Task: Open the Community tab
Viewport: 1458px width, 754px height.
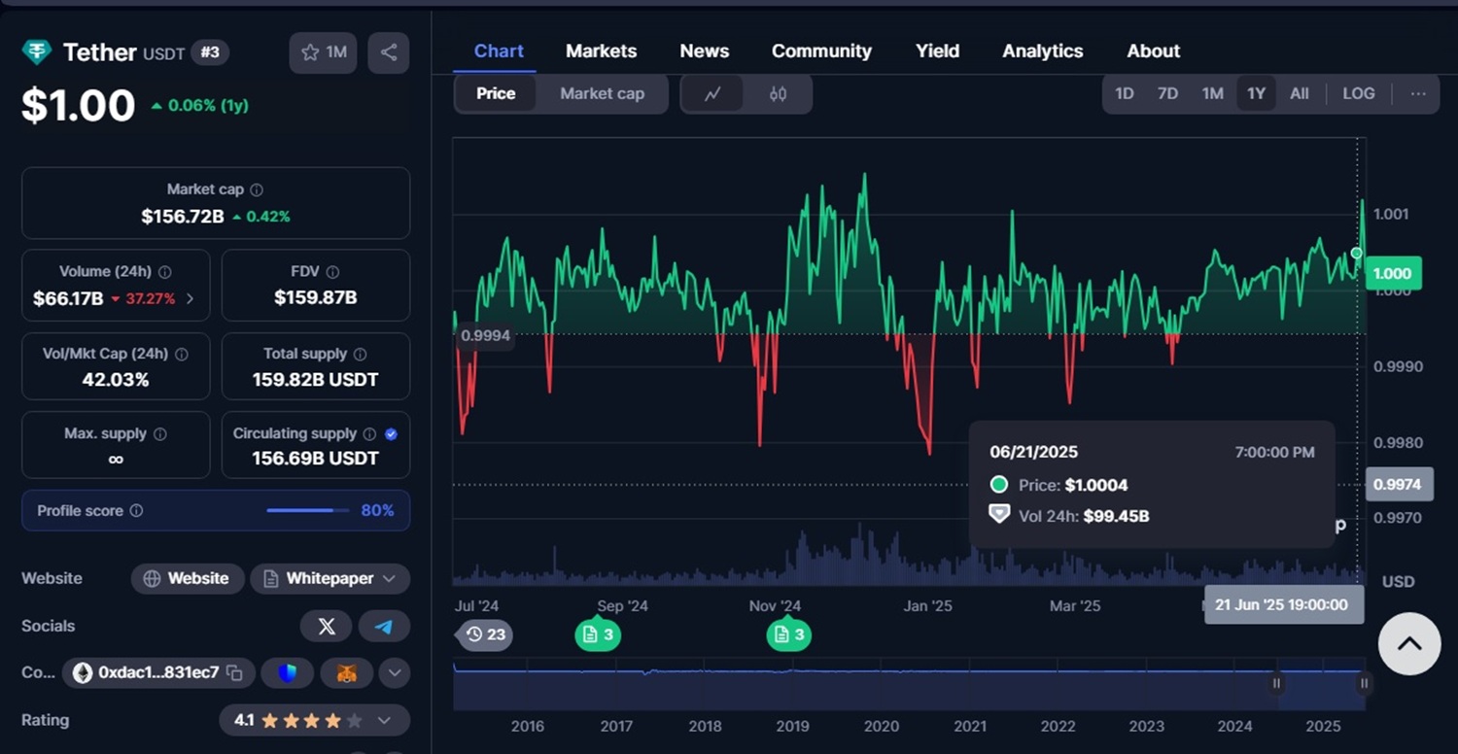Action: tap(821, 51)
